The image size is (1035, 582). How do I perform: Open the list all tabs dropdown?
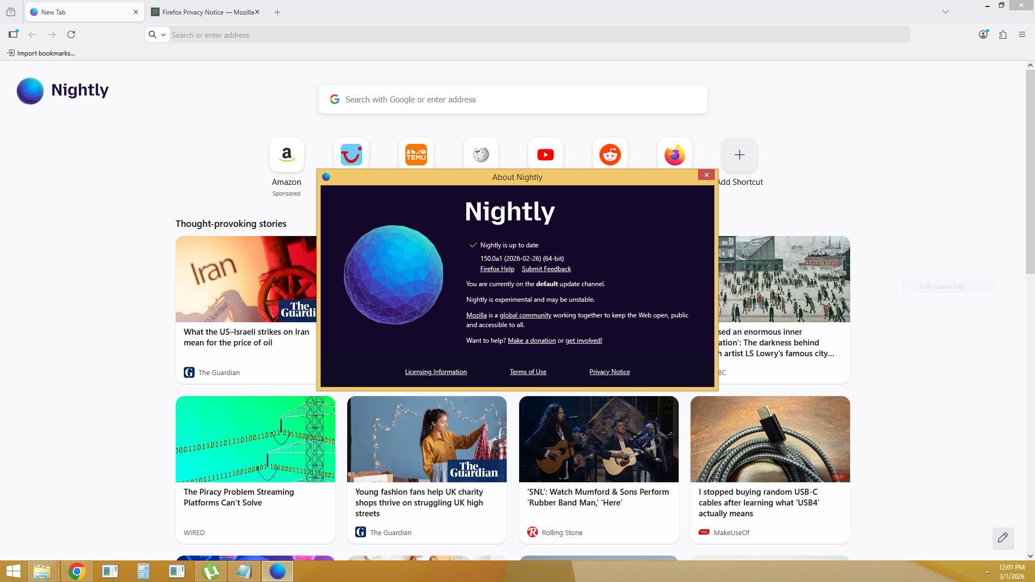(x=945, y=12)
